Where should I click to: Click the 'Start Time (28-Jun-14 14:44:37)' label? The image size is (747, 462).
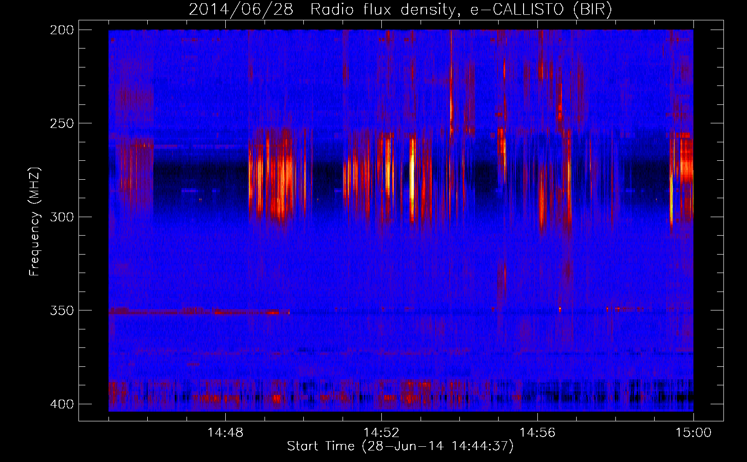point(400,446)
